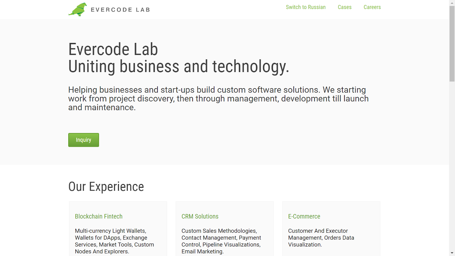Click the empty scrollbar track below thumb
The width and height of the screenshot is (455, 256).
[x=452, y=165]
